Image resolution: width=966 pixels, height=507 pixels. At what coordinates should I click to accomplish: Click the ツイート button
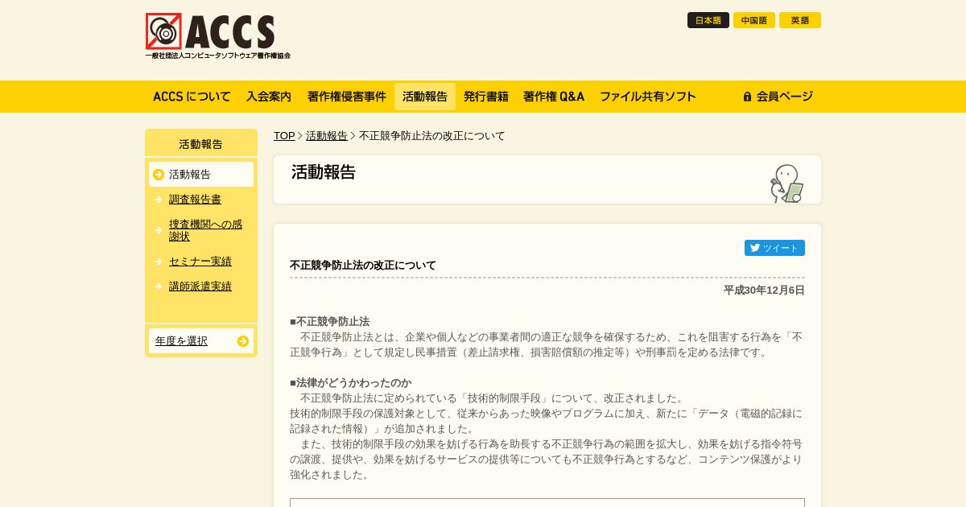774,248
